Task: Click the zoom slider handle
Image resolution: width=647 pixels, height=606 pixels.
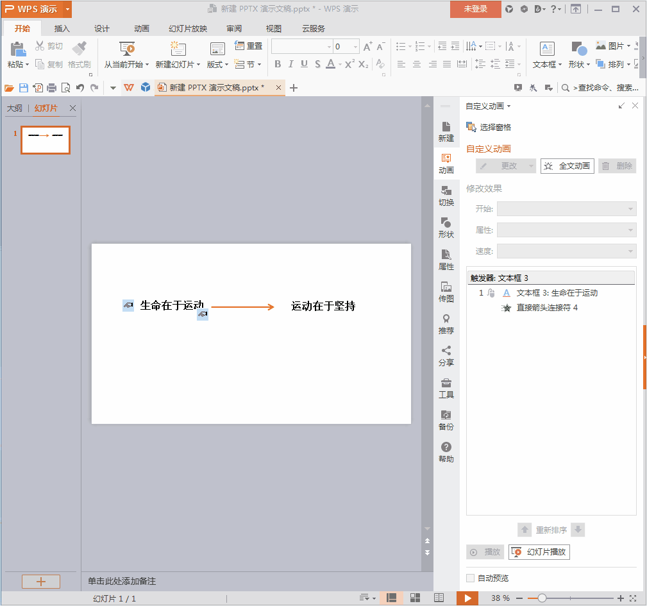Action: 542,598
